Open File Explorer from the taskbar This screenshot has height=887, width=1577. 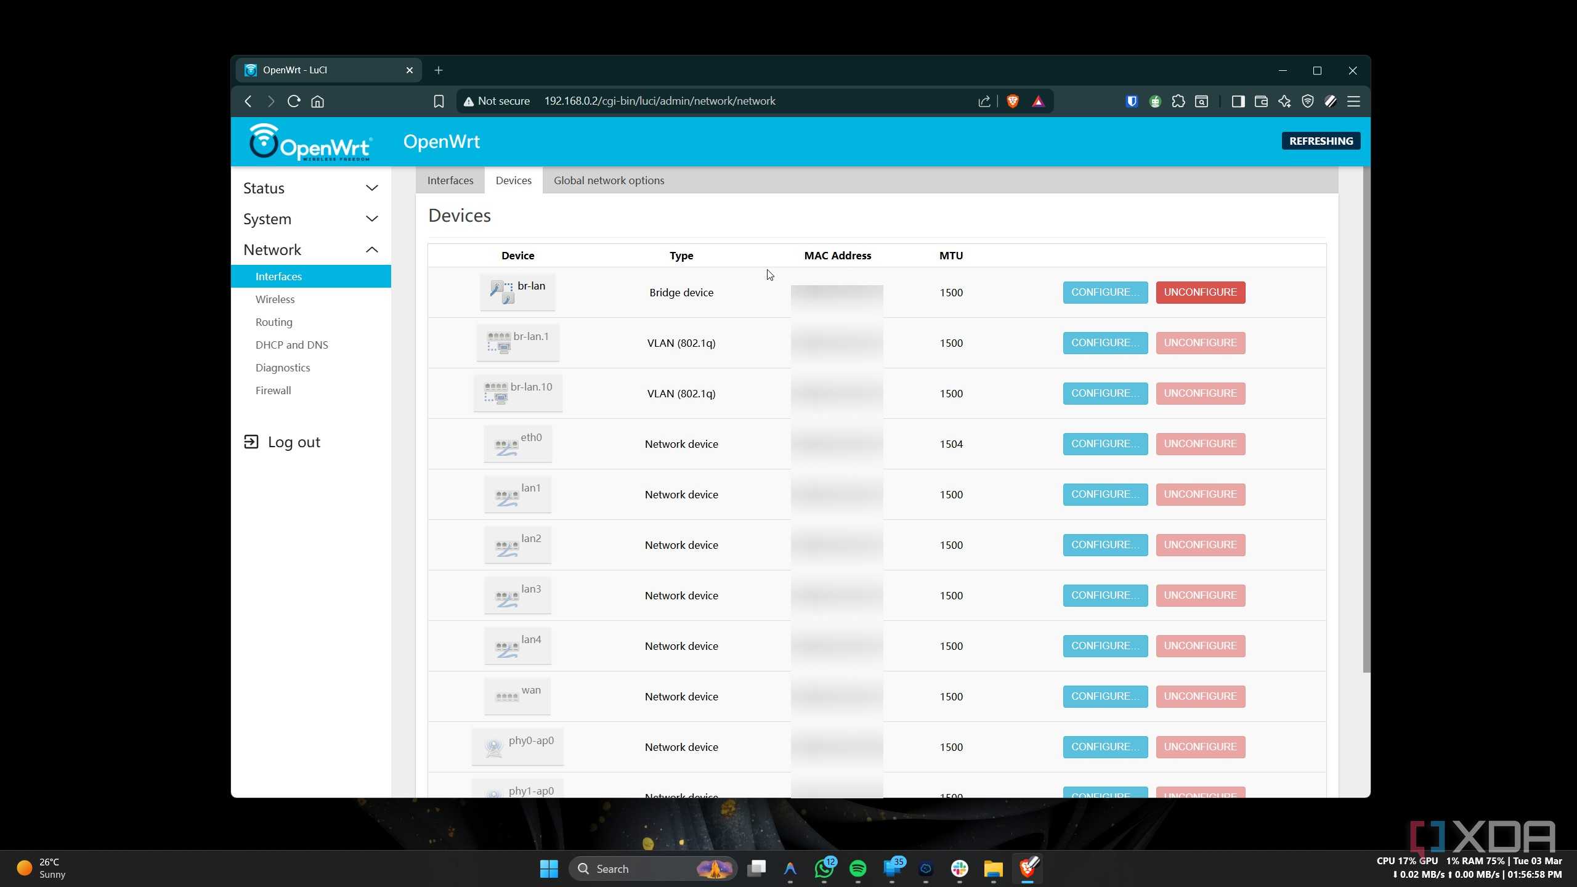(x=993, y=869)
